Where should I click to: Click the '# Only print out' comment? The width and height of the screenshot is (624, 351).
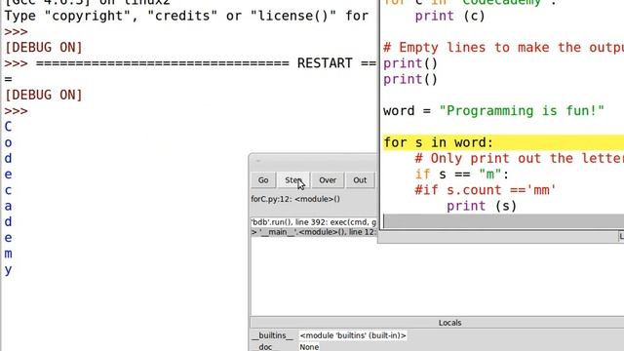pyautogui.click(x=520, y=158)
